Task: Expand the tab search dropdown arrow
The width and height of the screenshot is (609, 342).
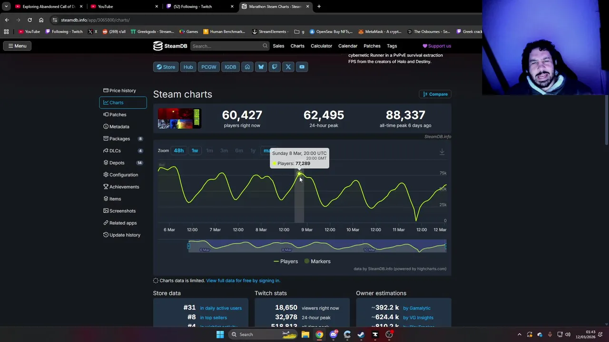Action: tap(6, 7)
